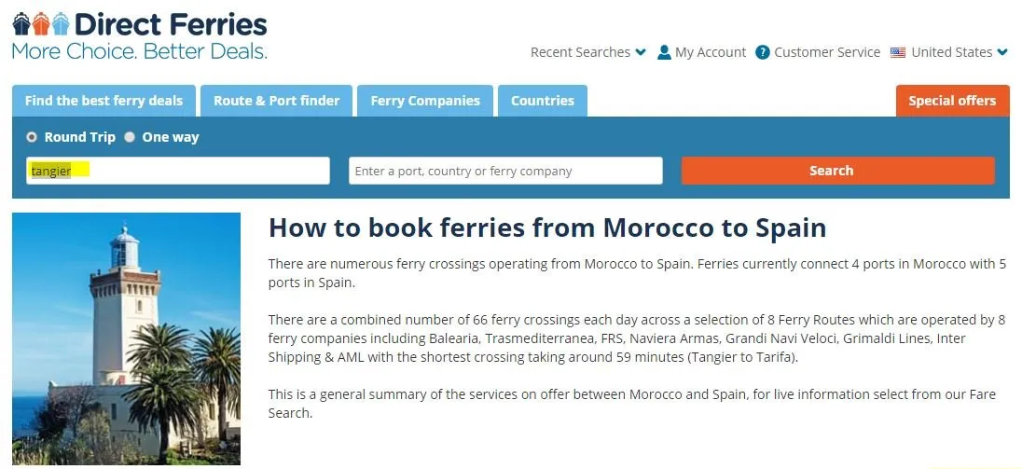Image resolution: width=1022 pixels, height=469 pixels.
Task: Click the My Account person icon
Action: 664,52
